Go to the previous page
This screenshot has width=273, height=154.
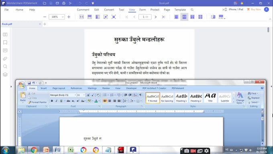[x=134, y=17]
